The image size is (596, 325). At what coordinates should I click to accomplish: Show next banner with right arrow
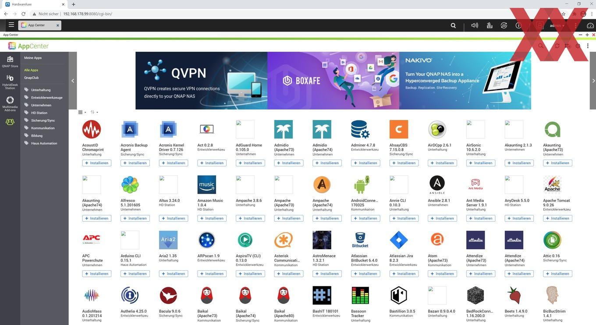pyautogui.click(x=593, y=81)
